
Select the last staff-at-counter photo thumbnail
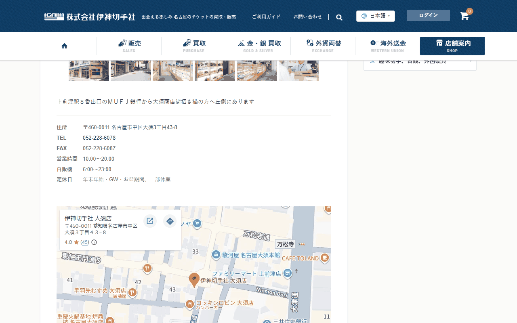(299, 71)
